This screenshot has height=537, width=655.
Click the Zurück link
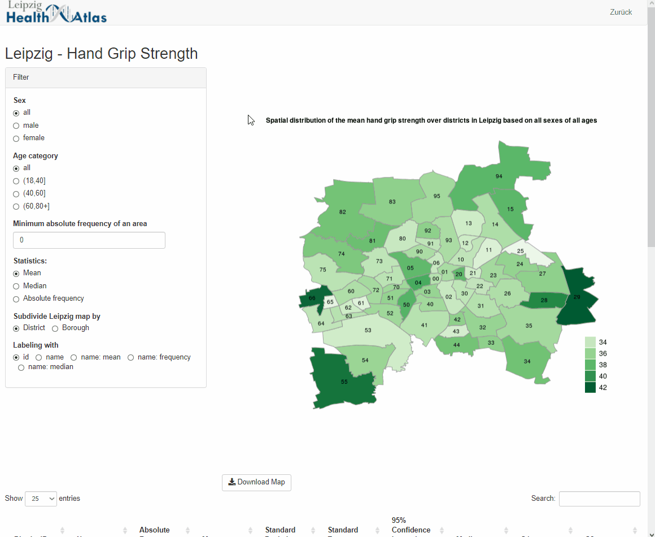point(621,12)
